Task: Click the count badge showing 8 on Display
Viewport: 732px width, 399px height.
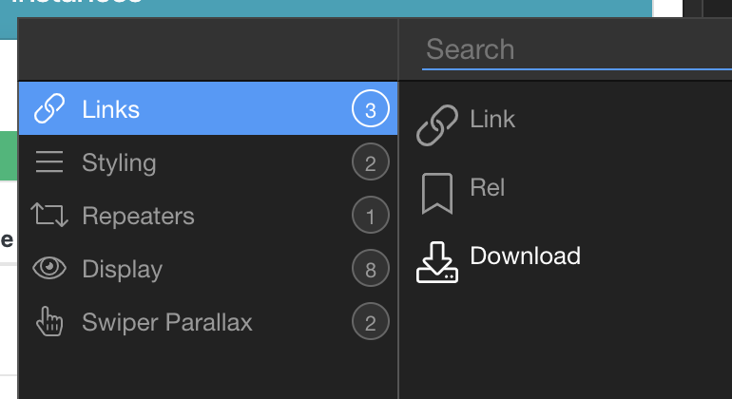Action: pos(370,270)
